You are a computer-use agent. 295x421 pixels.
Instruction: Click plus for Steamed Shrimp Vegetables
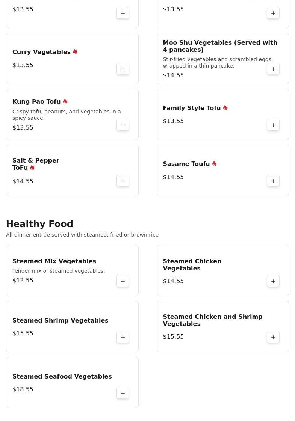pos(123,337)
